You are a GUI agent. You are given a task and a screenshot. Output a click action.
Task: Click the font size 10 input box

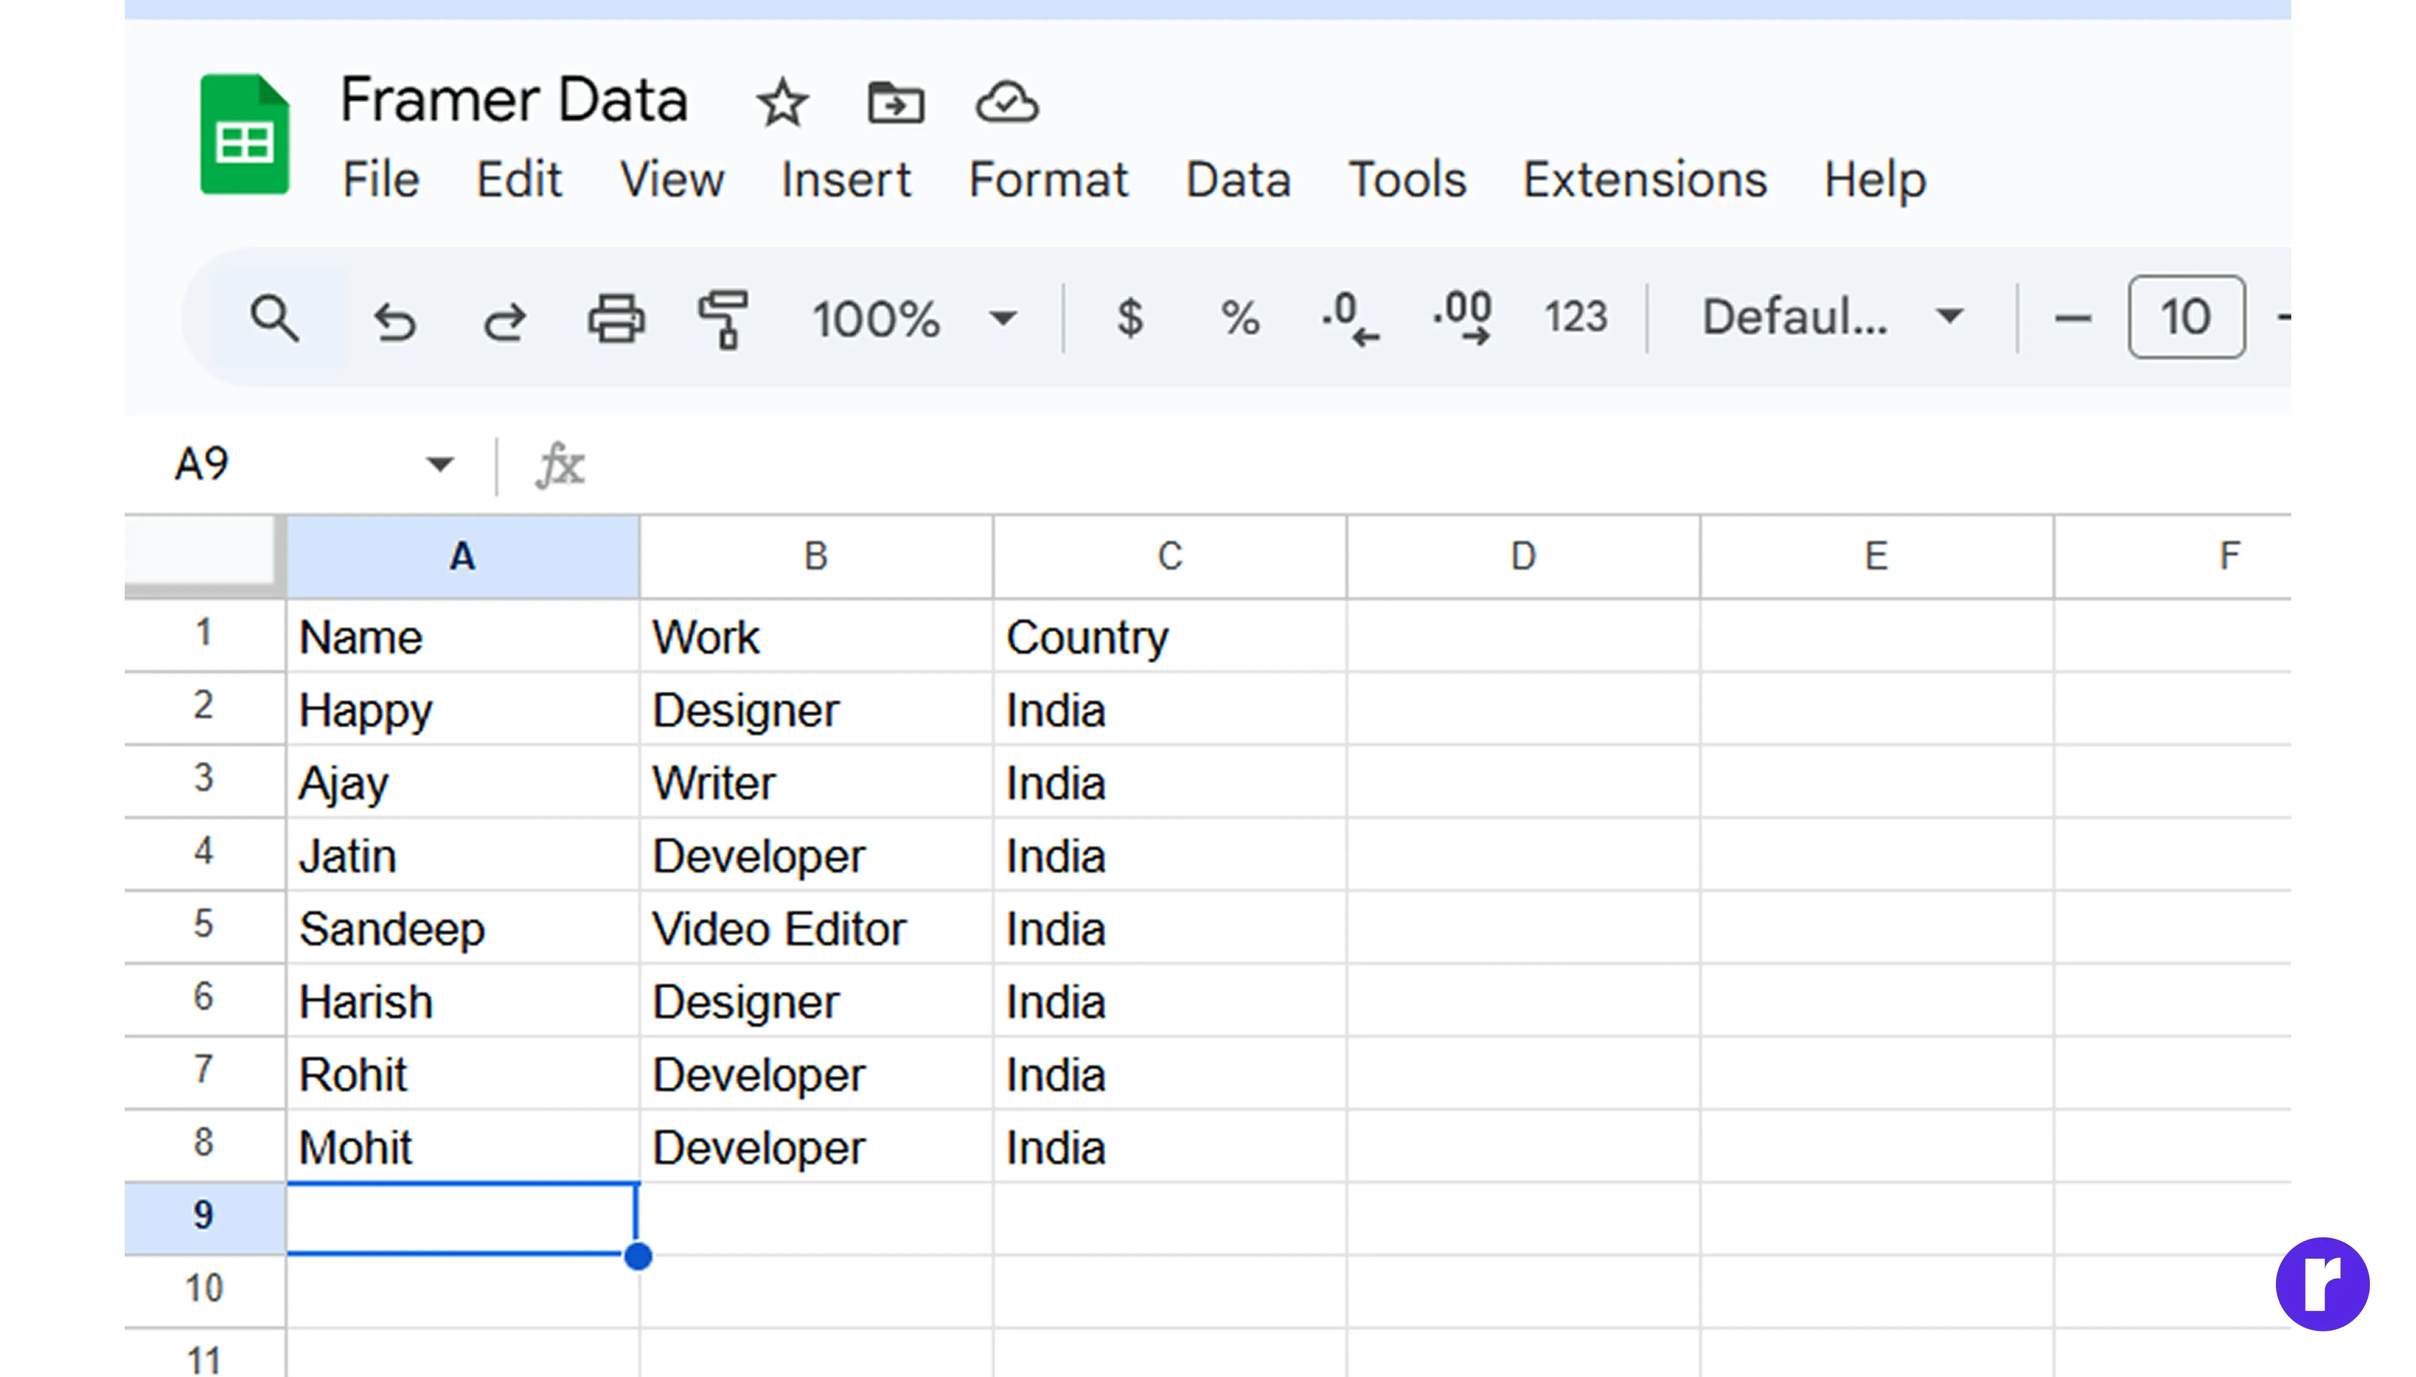2185,317
